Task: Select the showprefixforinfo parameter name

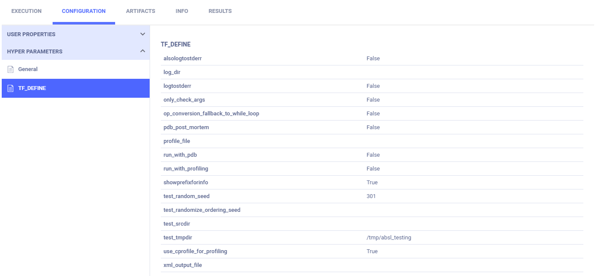Action: [x=186, y=182]
